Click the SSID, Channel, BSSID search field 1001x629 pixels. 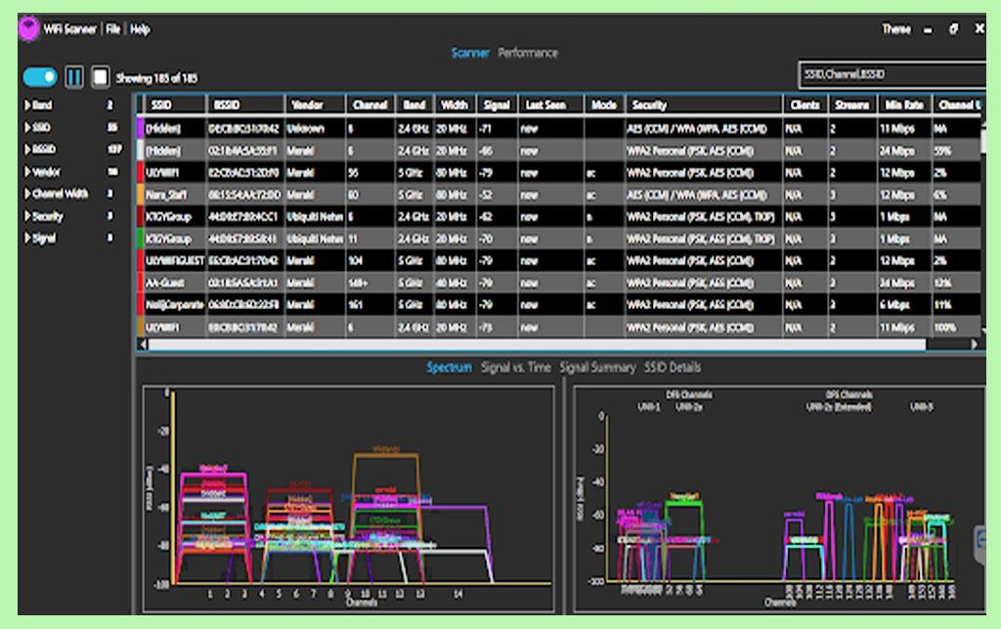(890, 74)
